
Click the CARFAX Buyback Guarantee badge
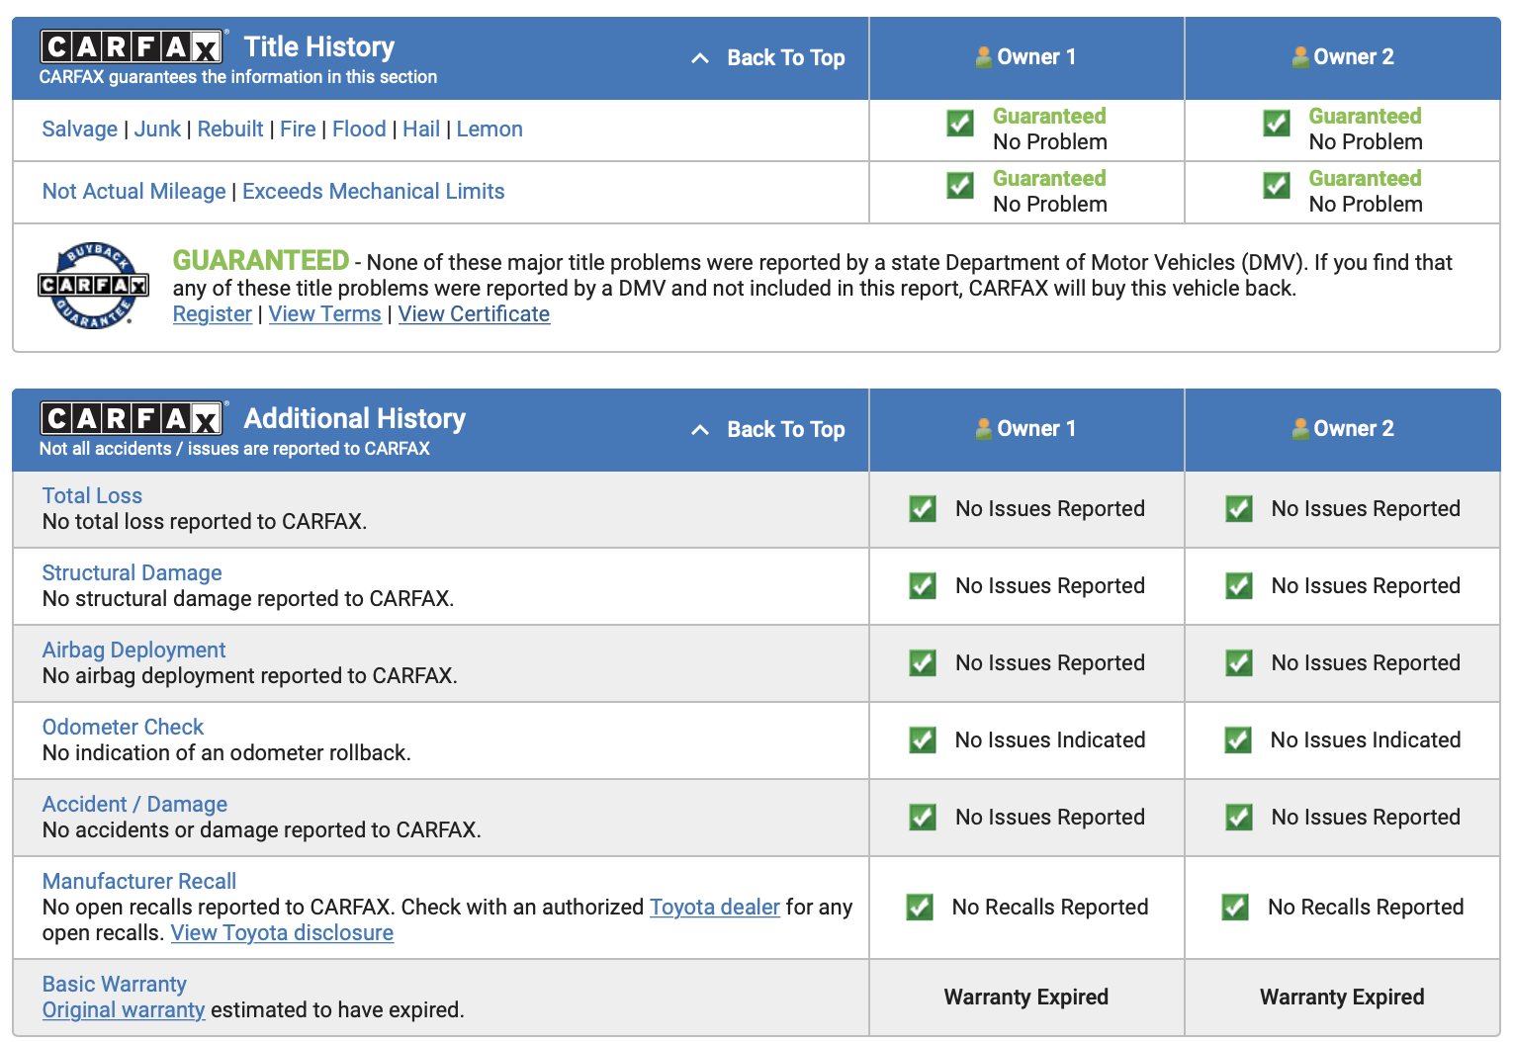tap(93, 286)
